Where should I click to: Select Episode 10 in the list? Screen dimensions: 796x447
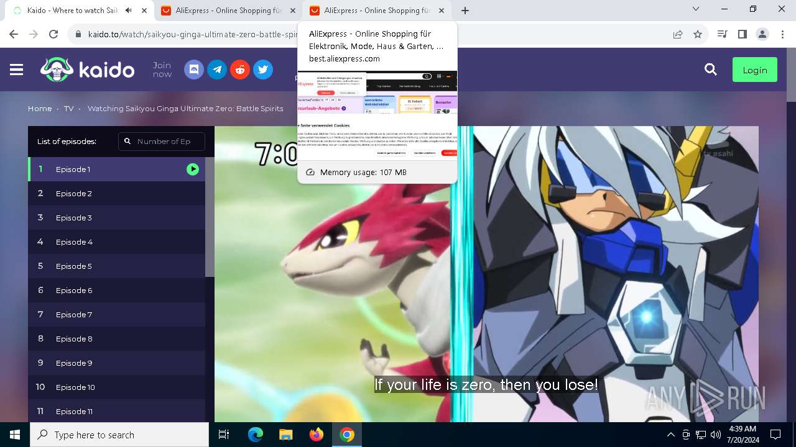point(116,387)
